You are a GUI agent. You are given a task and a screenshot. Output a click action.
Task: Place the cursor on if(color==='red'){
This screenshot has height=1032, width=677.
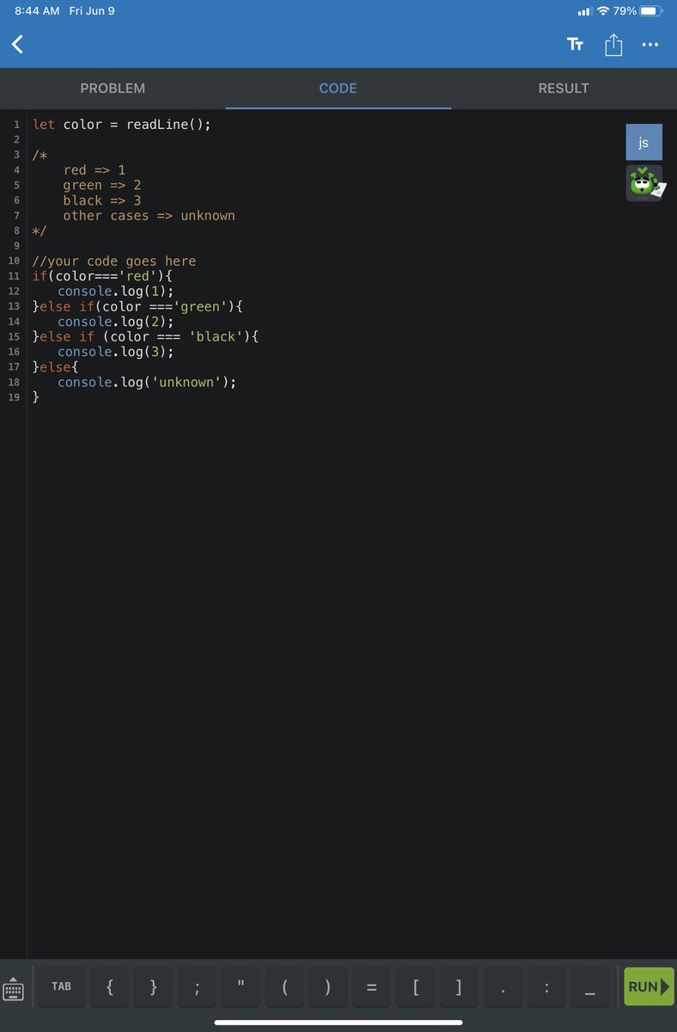click(x=103, y=276)
